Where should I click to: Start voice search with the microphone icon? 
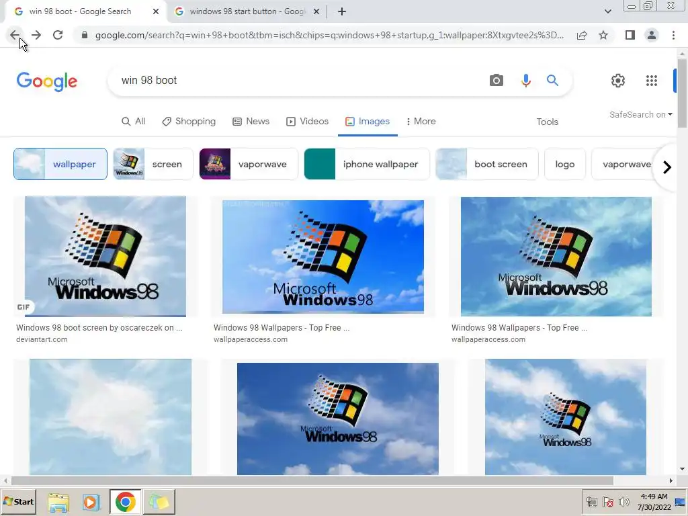click(x=525, y=81)
